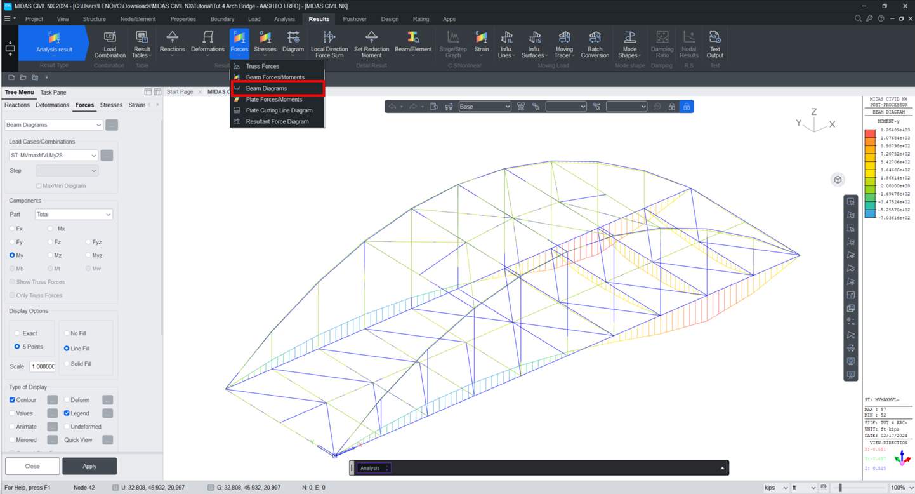Open the Stresses tab in Tree Menu
Viewport: 915px width, 494px height.
111,105
